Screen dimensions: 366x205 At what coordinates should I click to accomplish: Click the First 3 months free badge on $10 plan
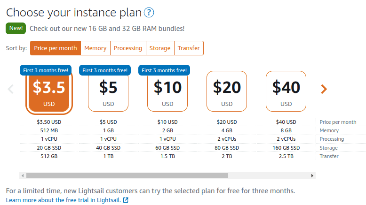164,70
